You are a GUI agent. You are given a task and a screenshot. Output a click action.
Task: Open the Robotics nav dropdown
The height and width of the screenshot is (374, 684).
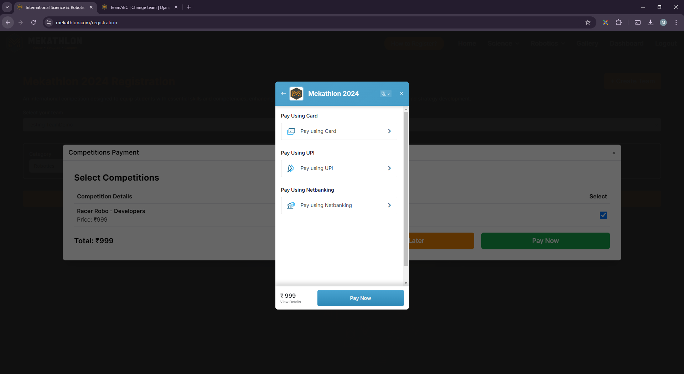548,43
